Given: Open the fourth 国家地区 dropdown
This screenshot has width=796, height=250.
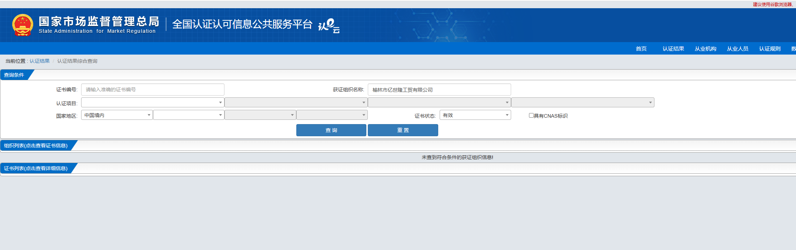Looking at the screenshot, I should 332,115.
